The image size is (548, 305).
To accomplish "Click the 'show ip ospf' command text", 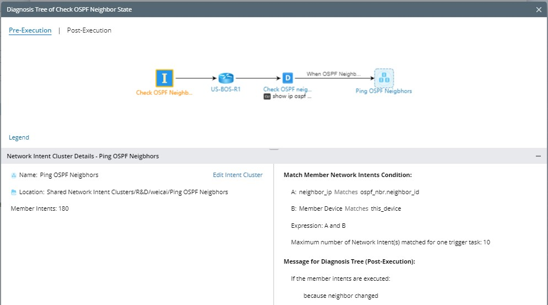I will pyautogui.click(x=292, y=96).
